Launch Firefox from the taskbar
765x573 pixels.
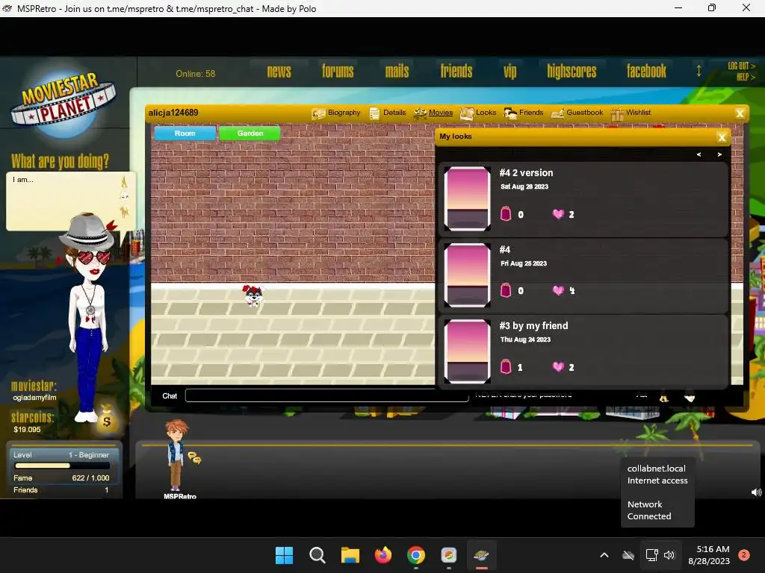[383, 555]
